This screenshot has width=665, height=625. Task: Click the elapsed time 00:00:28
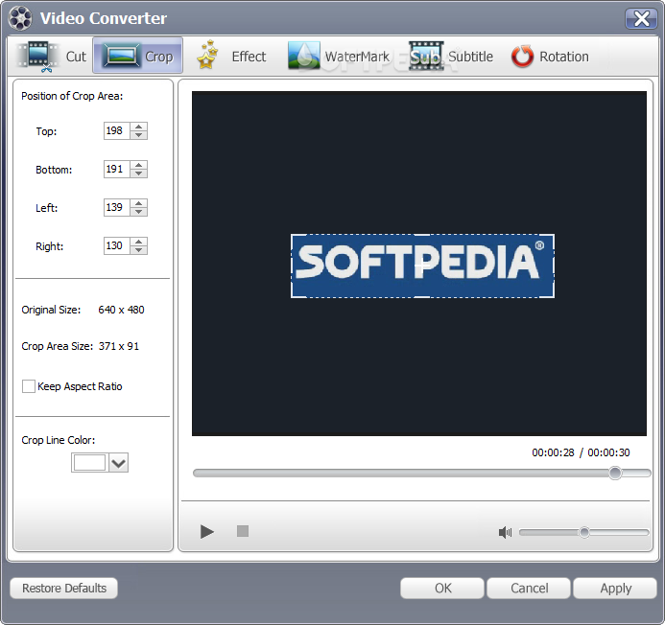[x=553, y=452]
